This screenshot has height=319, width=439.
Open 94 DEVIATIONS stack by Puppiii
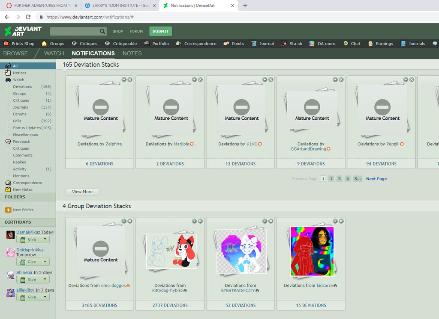coord(381,164)
